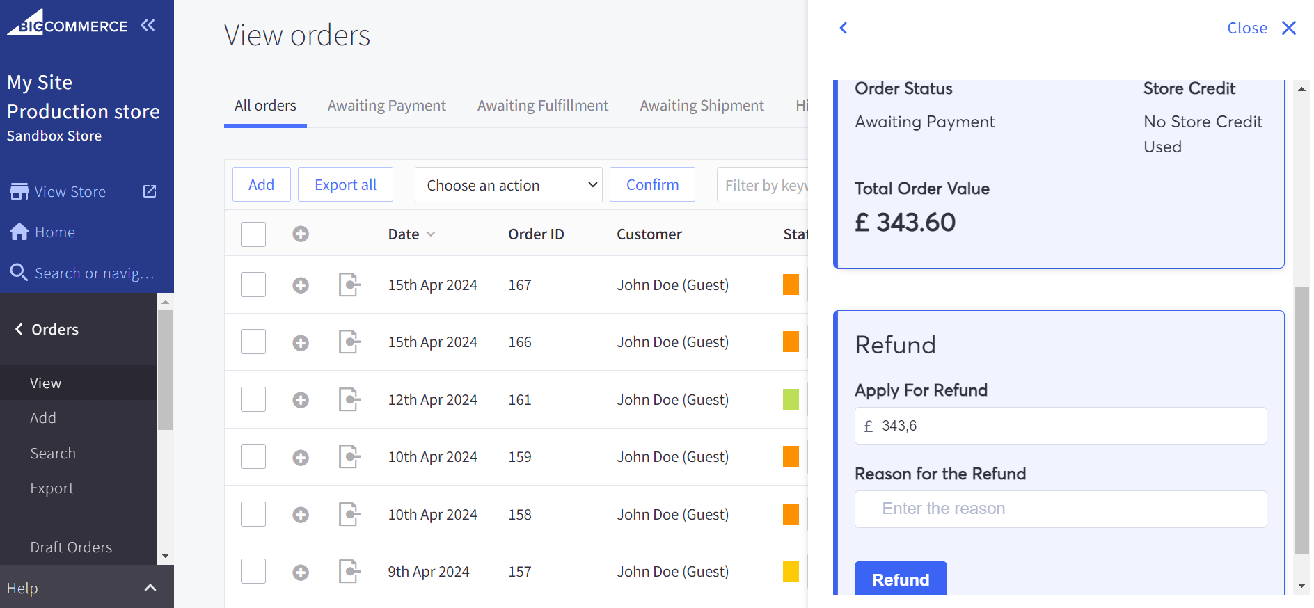
Task: Check the box for order 157
Action: point(253,572)
